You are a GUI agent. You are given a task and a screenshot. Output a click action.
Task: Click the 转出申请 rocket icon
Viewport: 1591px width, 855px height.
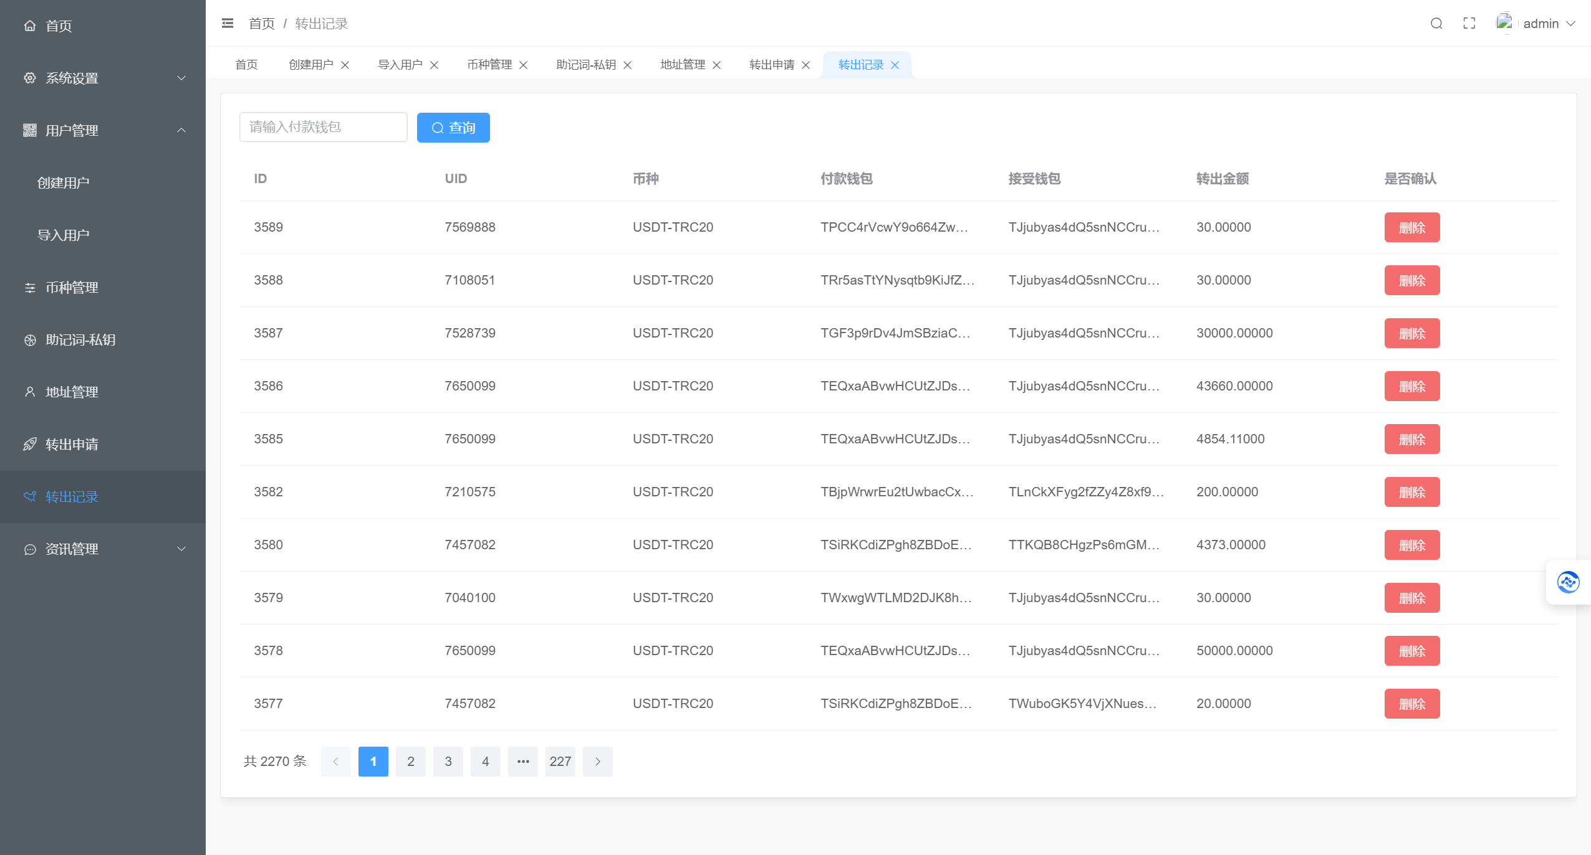coord(29,444)
